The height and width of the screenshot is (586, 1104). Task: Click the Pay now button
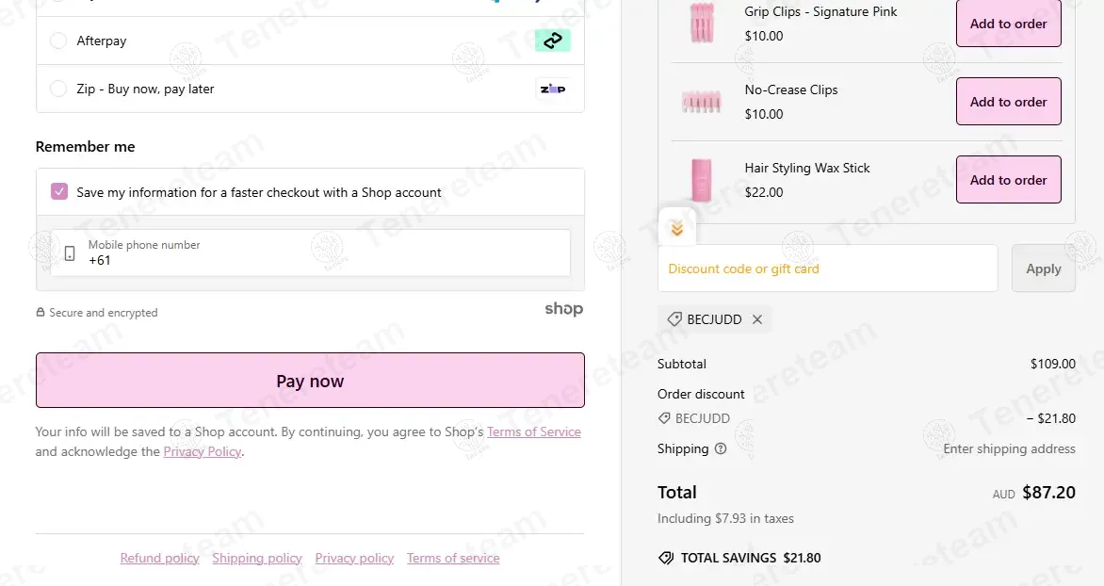point(310,381)
